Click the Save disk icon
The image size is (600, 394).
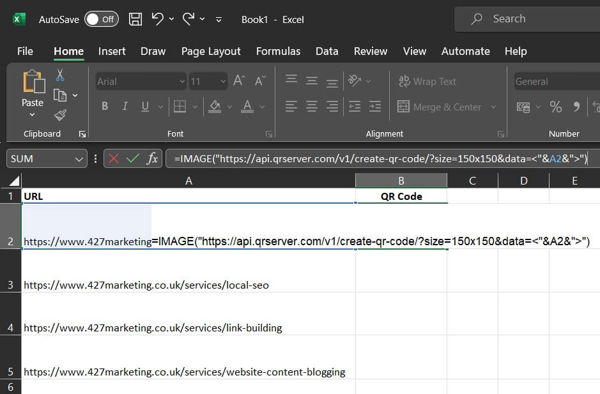135,19
